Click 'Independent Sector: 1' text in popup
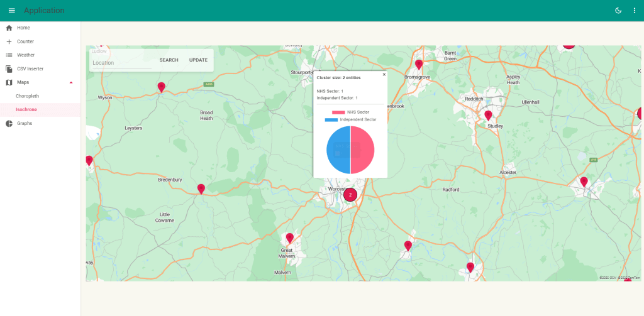Viewport: 644px width, 316px height. coord(337,98)
